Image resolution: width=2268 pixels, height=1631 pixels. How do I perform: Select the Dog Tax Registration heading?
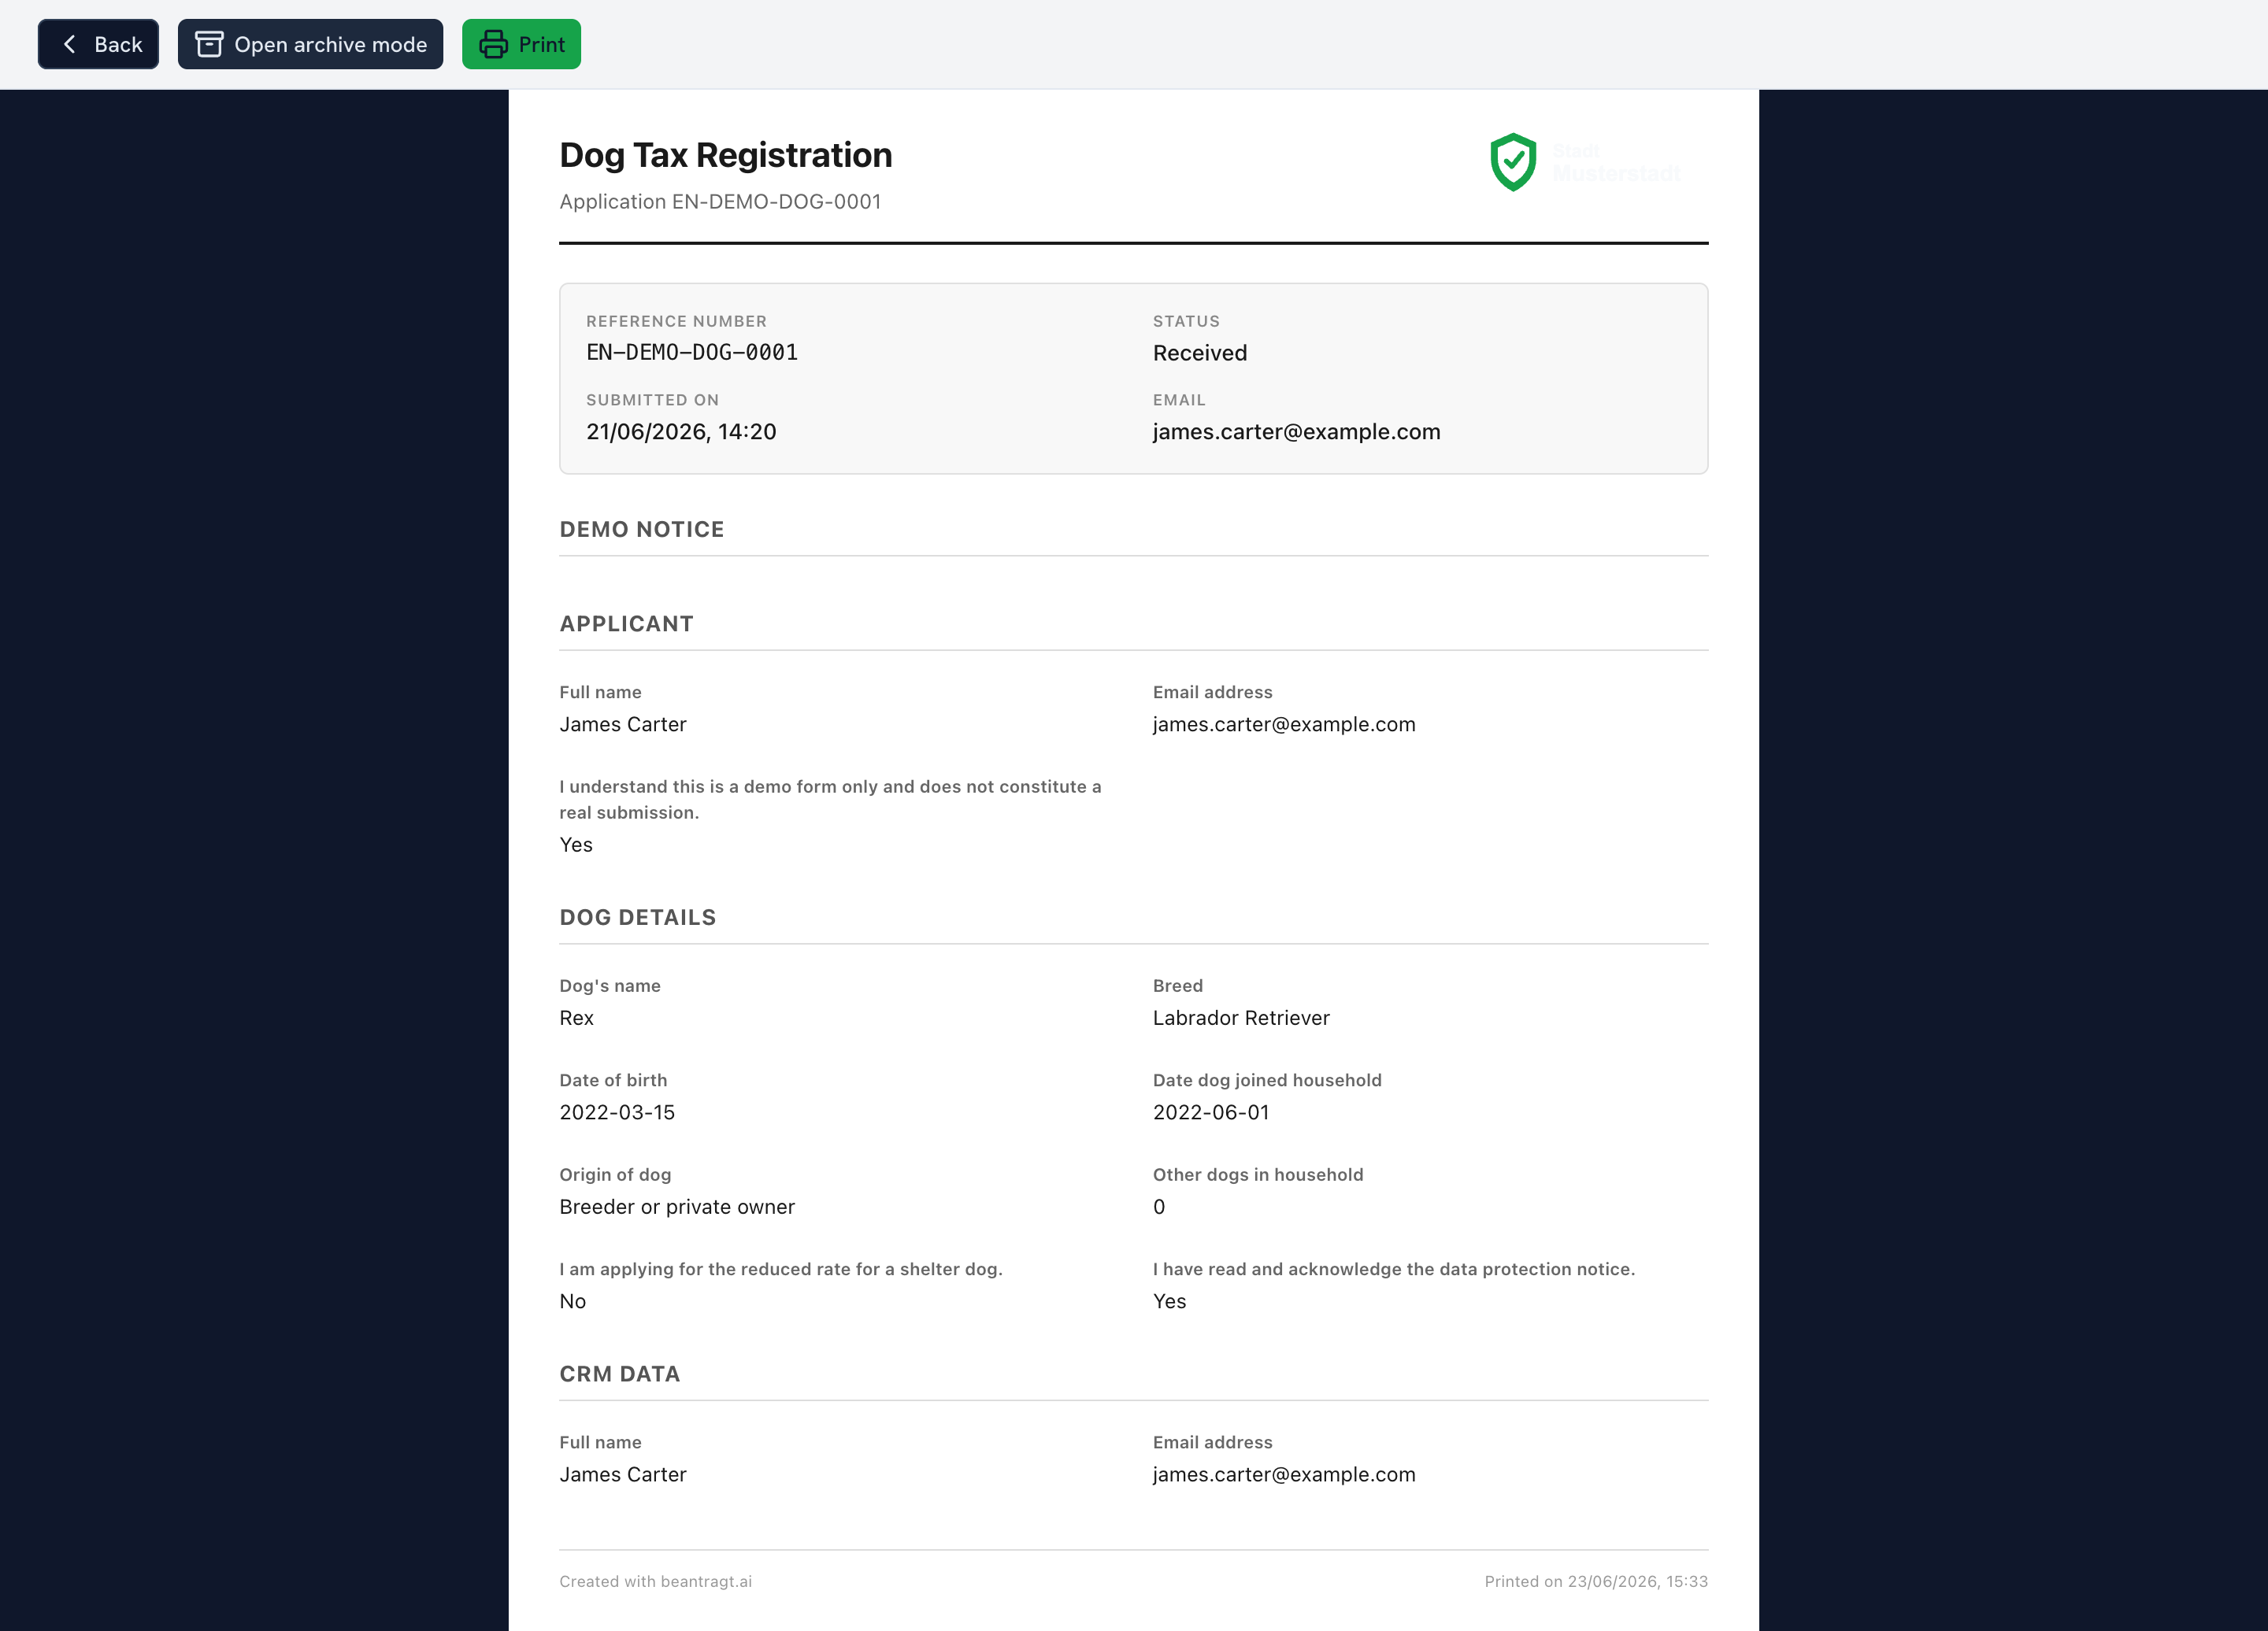click(x=725, y=155)
